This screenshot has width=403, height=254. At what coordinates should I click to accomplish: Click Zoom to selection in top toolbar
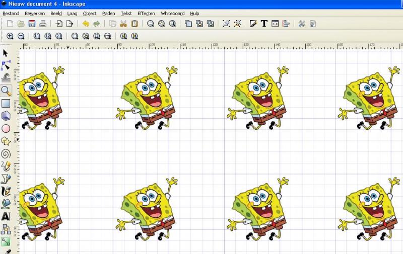pyautogui.click(x=150, y=24)
